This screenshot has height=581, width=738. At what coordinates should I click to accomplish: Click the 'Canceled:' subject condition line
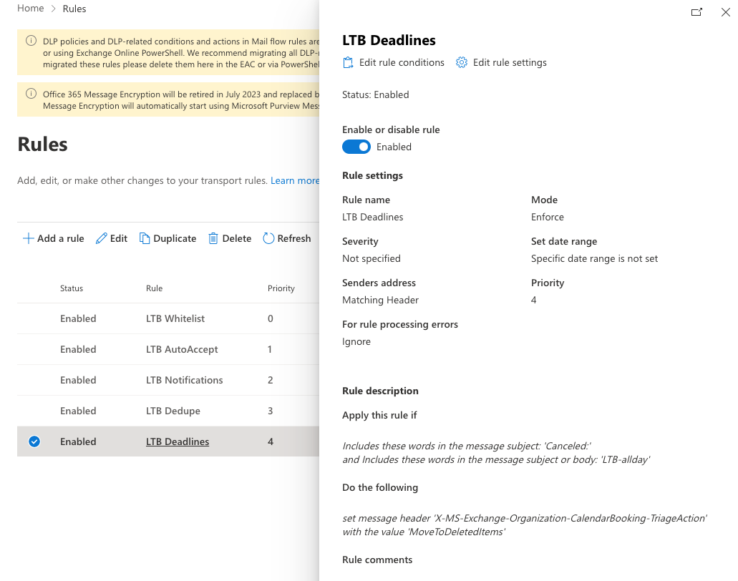coord(467,446)
